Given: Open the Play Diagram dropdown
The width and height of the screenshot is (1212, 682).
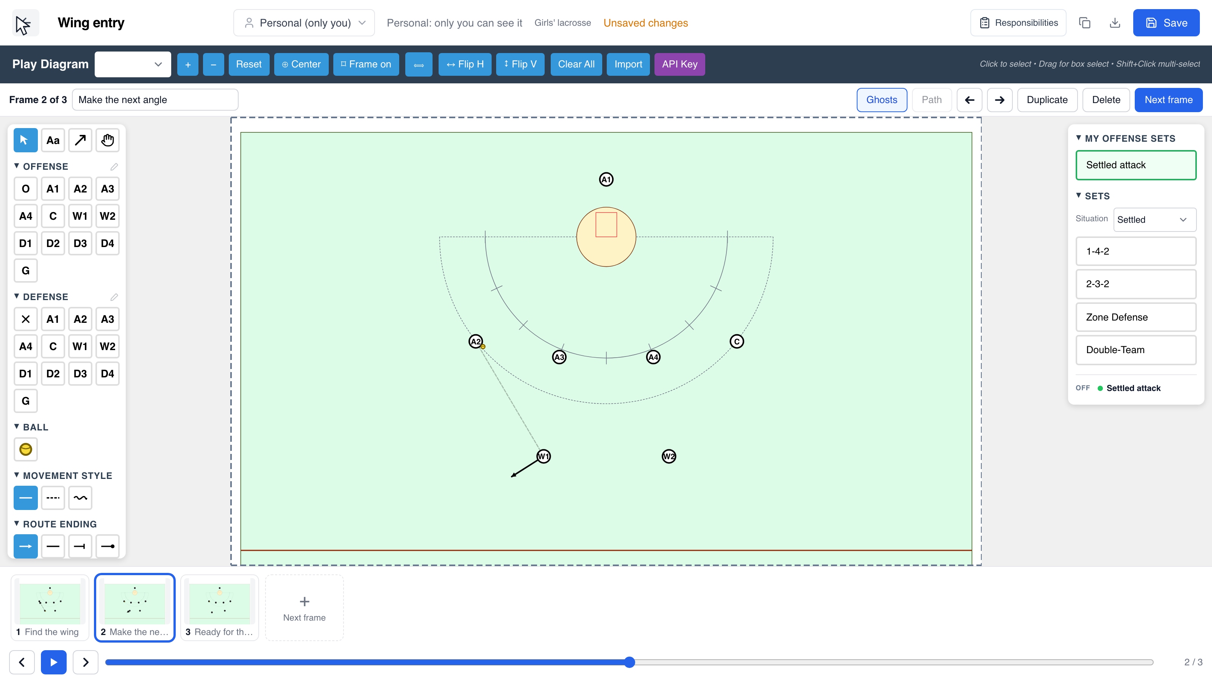Looking at the screenshot, I should (133, 64).
